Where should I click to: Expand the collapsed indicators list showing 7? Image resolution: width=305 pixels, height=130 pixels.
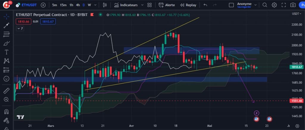[x=20, y=29]
